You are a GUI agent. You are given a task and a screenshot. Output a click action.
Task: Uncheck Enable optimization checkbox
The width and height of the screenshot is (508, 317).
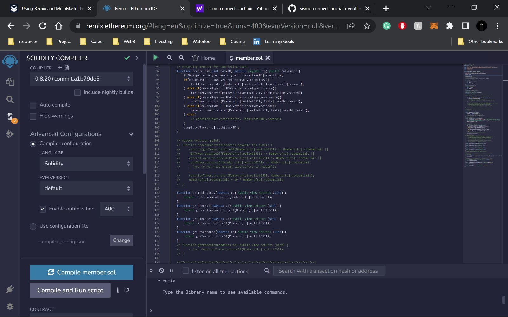[x=43, y=209]
